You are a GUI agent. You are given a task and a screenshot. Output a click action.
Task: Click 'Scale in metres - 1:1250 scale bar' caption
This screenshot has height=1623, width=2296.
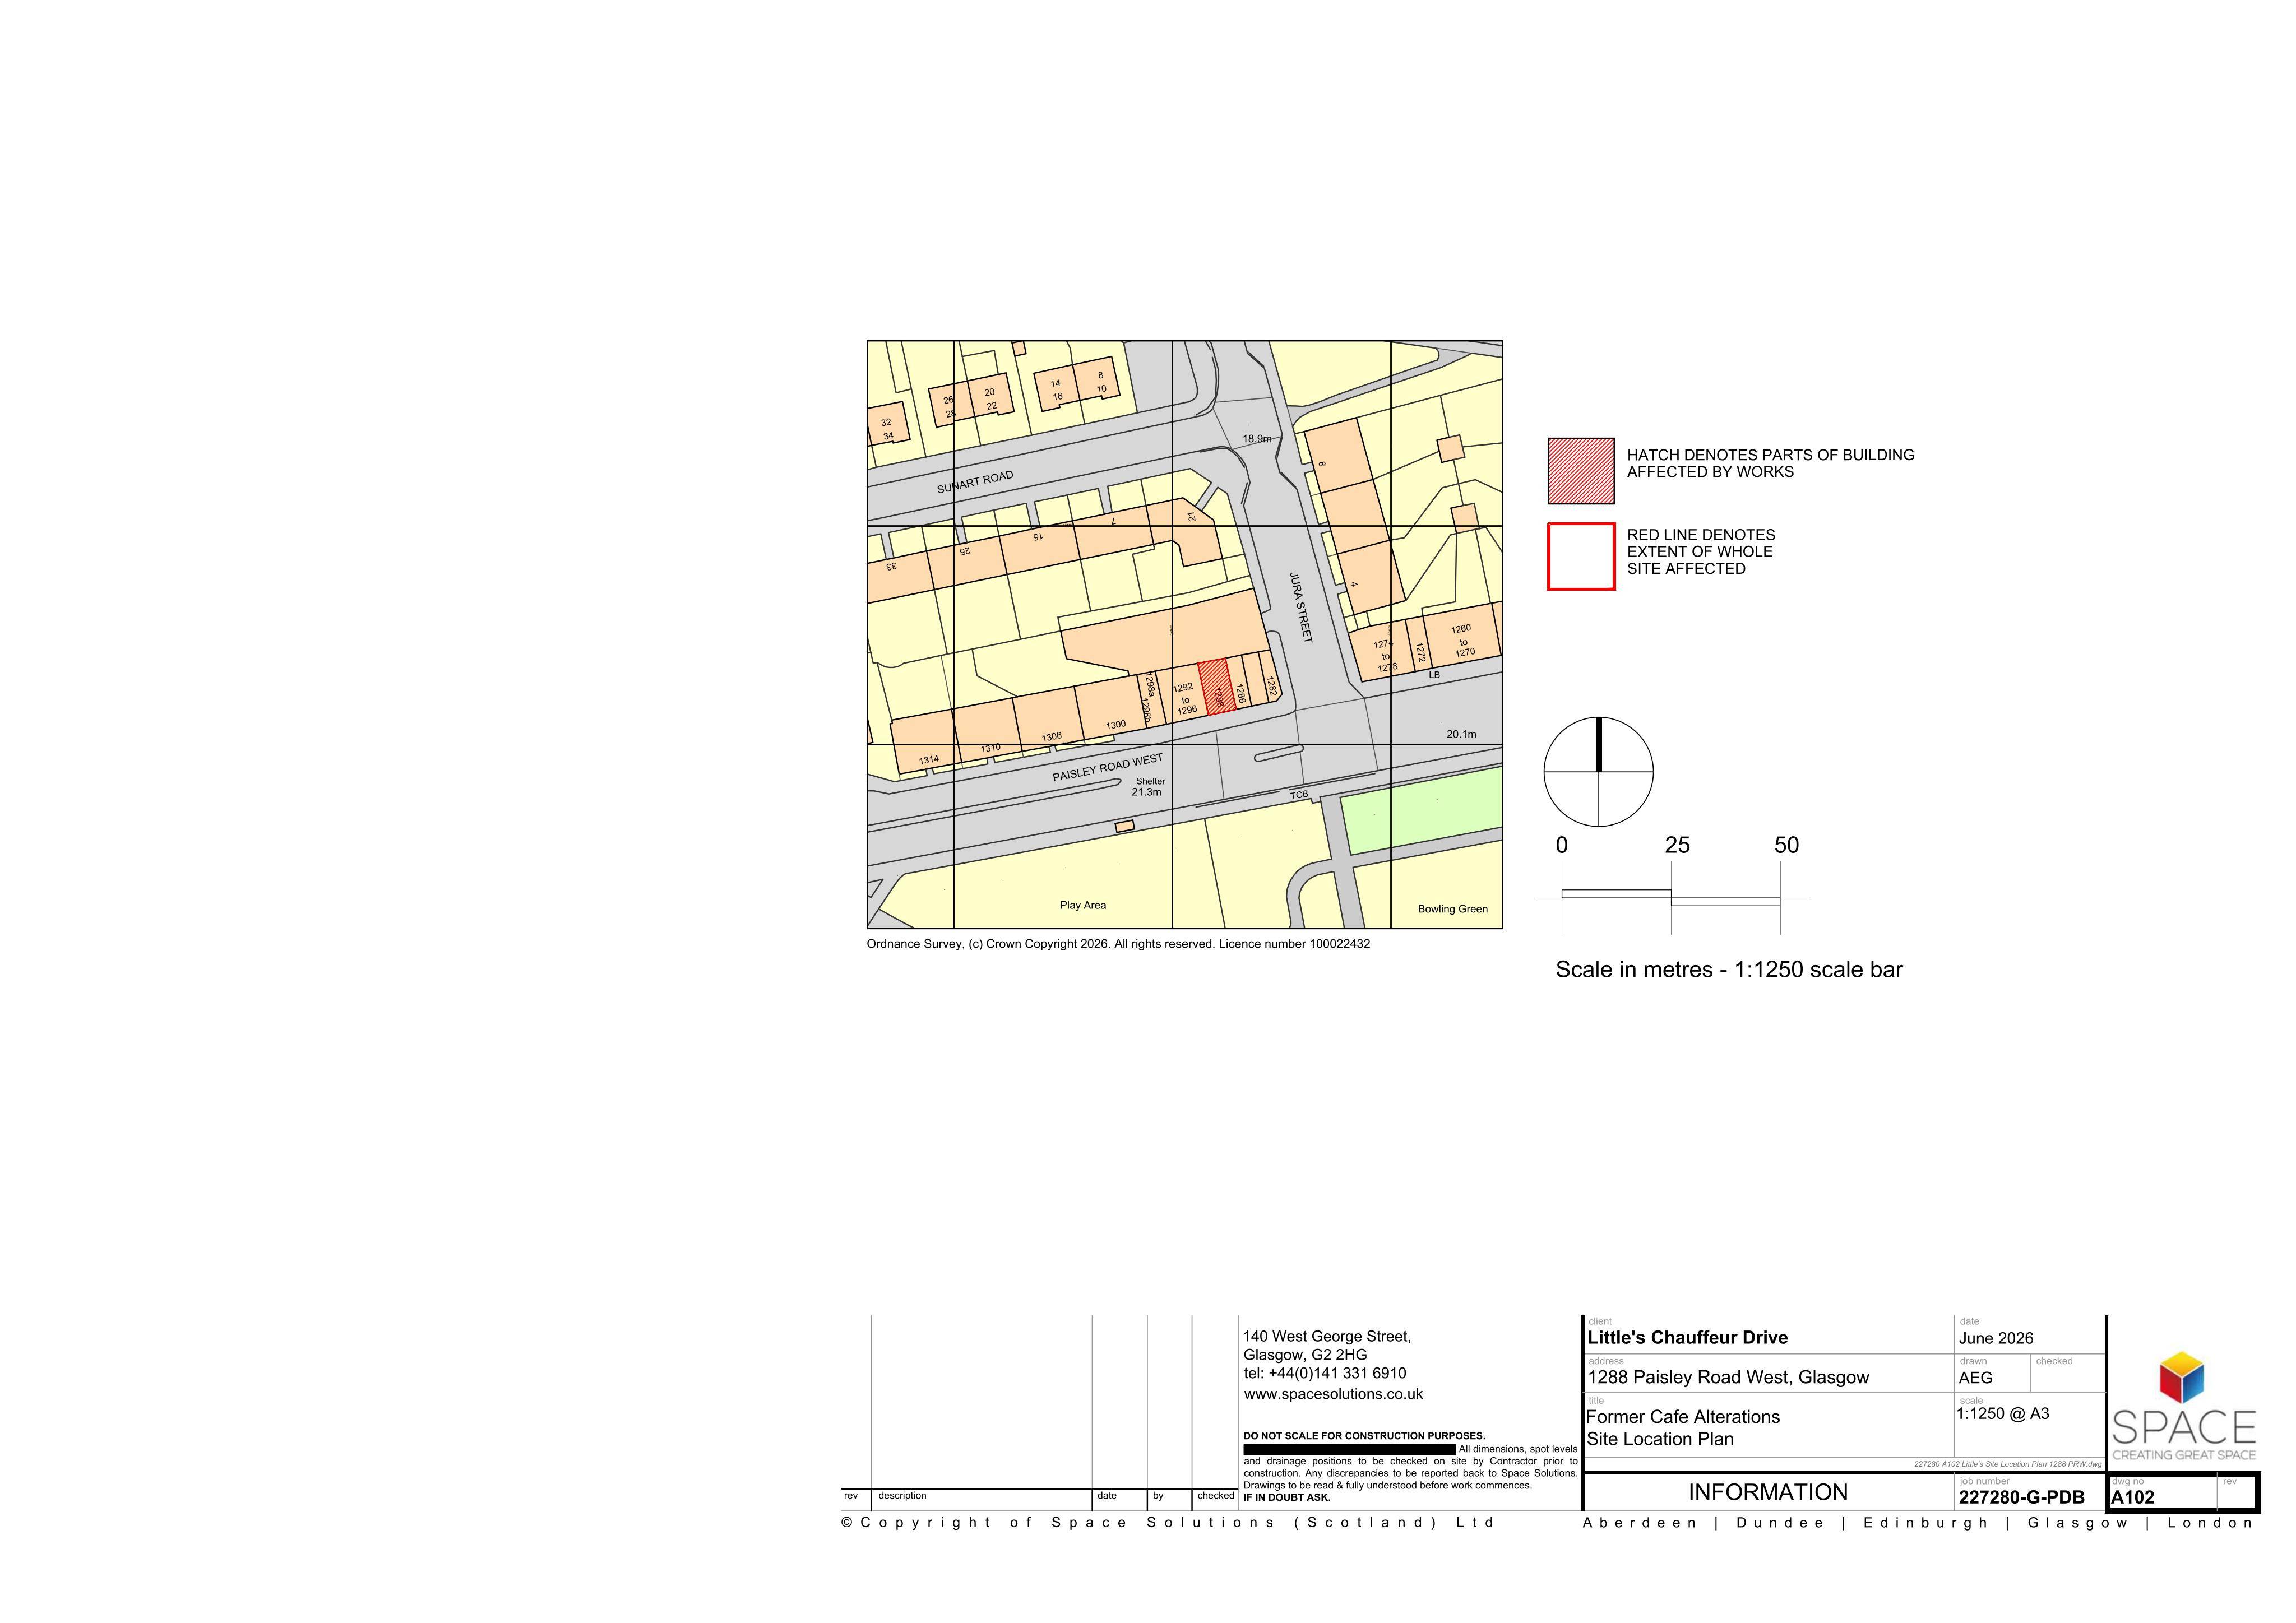coord(1729,969)
